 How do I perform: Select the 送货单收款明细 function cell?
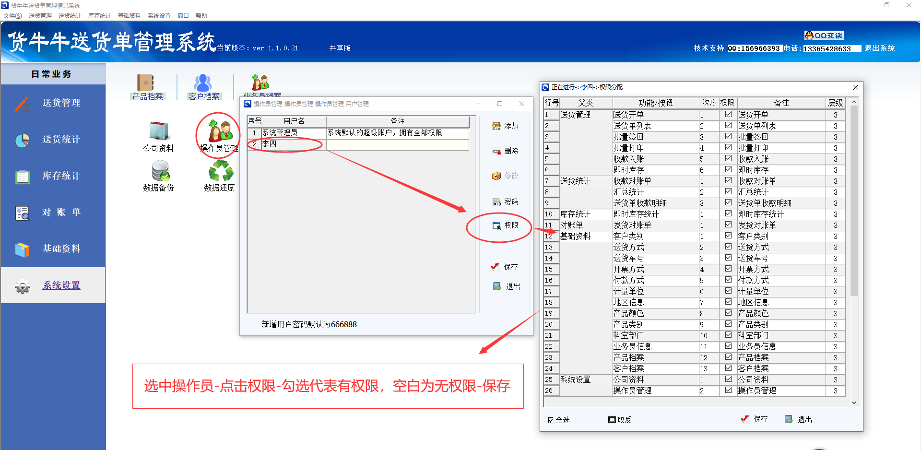coord(655,203)
